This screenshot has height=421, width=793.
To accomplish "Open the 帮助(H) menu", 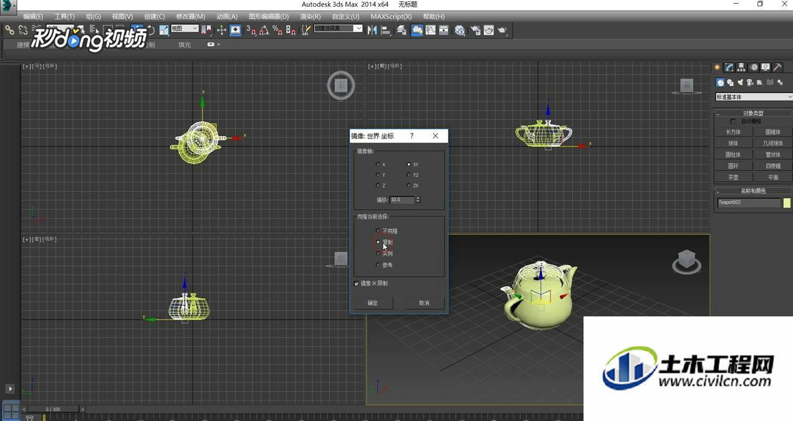I will tap(434, 16).
